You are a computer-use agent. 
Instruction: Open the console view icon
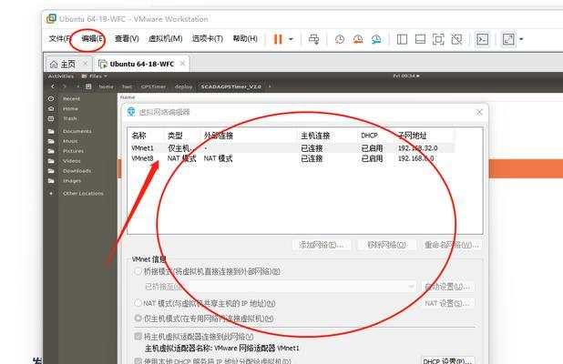pos(482,39)
